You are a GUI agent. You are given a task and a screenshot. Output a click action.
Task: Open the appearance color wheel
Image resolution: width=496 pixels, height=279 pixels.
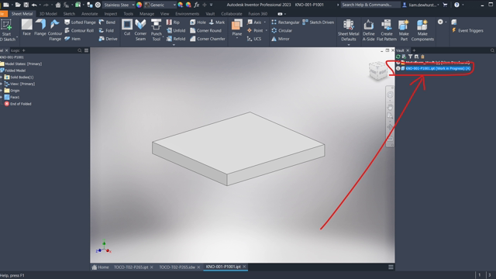coord(139,5)
